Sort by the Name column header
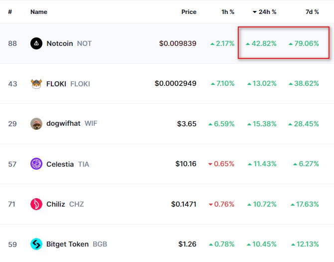Screen dimensions: 334x262 click(x=38, y=11)
